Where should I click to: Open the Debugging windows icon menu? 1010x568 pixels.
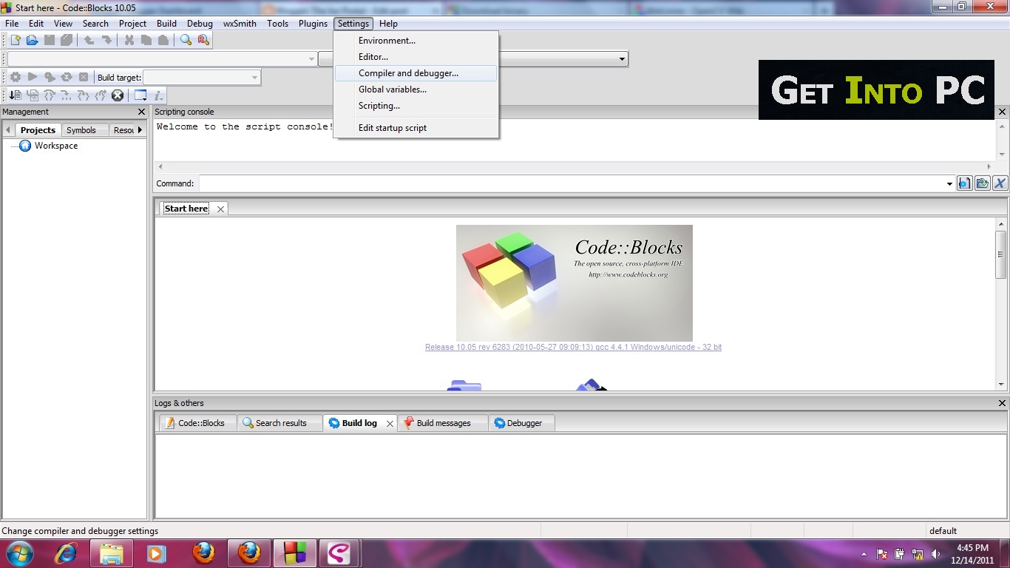pos(140,95)
